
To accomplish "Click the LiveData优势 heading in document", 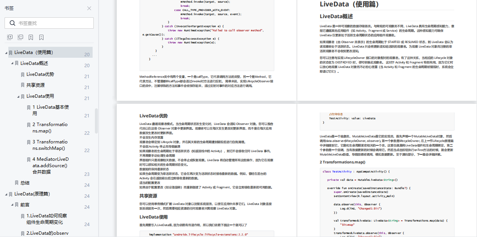I will (x=153, y=116).
